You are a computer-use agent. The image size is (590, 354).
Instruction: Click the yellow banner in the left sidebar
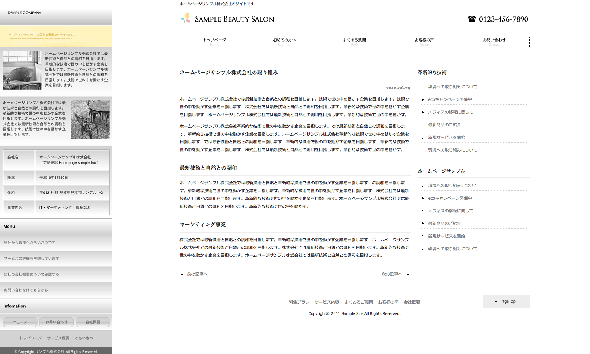(x=56, y=36)
